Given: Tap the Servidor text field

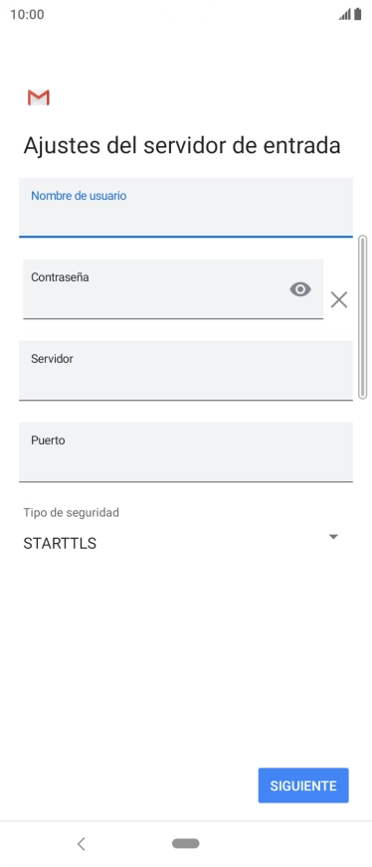Looking at the screenshot, I should [186, 371].
